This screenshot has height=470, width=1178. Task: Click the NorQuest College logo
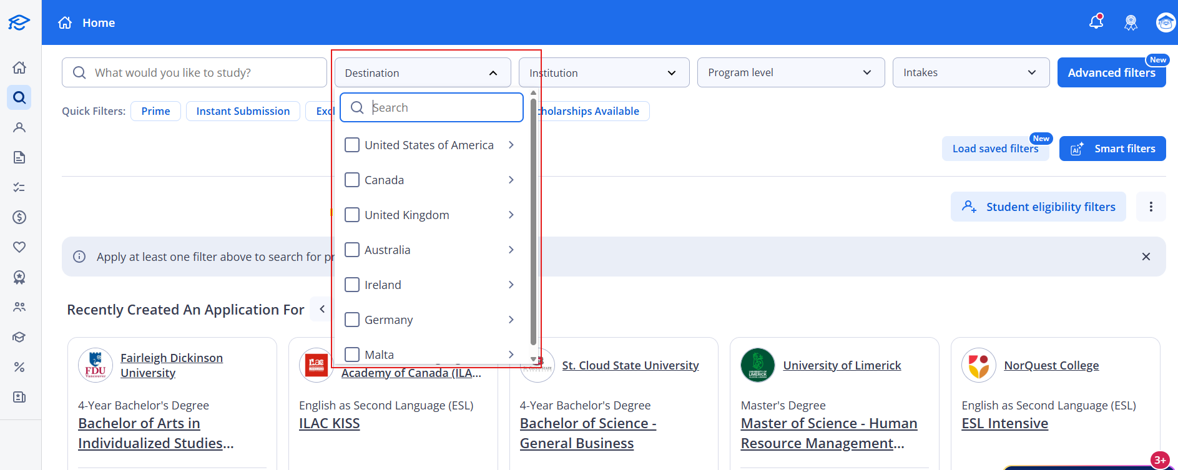(x=979, y=365)
